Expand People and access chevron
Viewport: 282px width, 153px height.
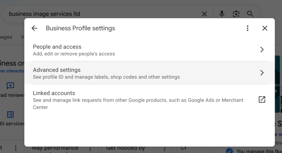(262, 49)
